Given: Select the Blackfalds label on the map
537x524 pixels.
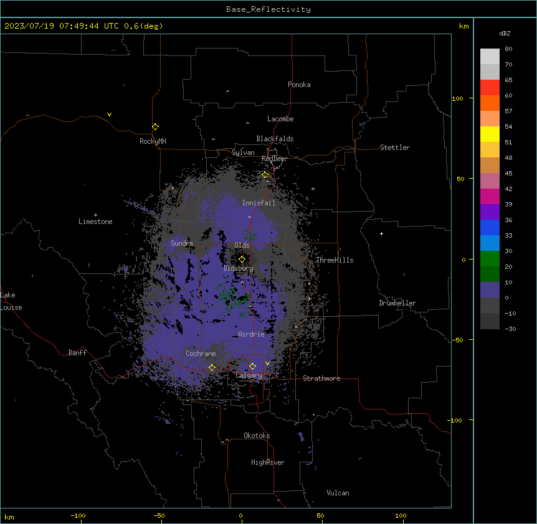Looking at the screenshot, I should pyautogui.click(x=275, y=139).
